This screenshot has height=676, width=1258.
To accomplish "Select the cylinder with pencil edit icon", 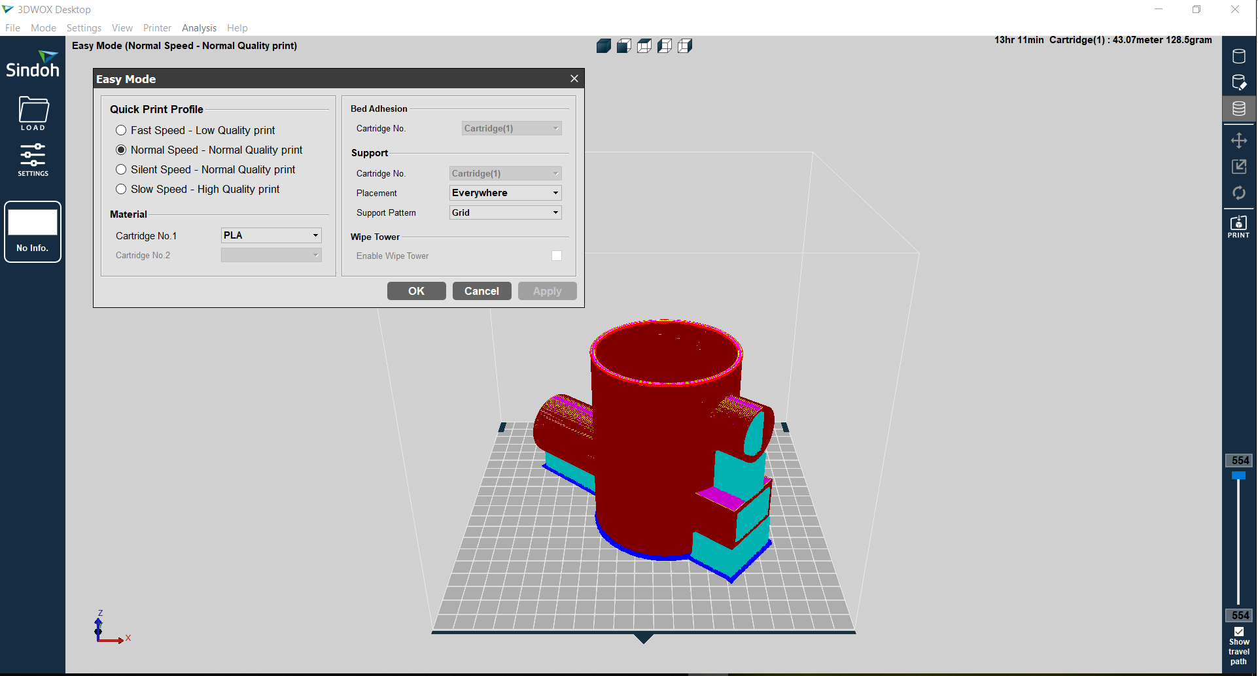I will (x=1238, y=82).
